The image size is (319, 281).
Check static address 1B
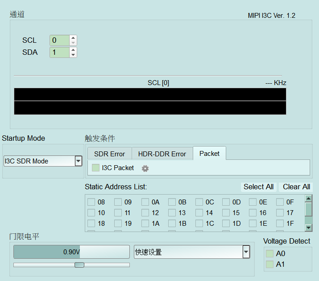172,224
